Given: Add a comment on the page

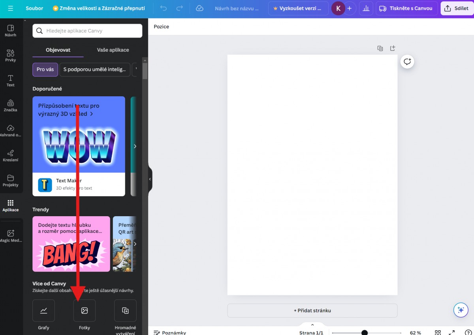Looking at the screenshot, I should point(407,62).
